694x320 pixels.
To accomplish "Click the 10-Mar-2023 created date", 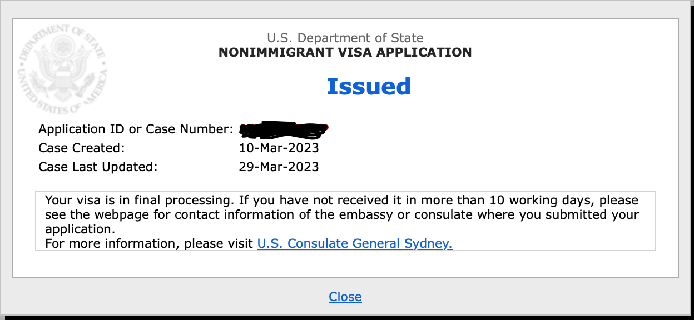I will click(x=279, y=148).
